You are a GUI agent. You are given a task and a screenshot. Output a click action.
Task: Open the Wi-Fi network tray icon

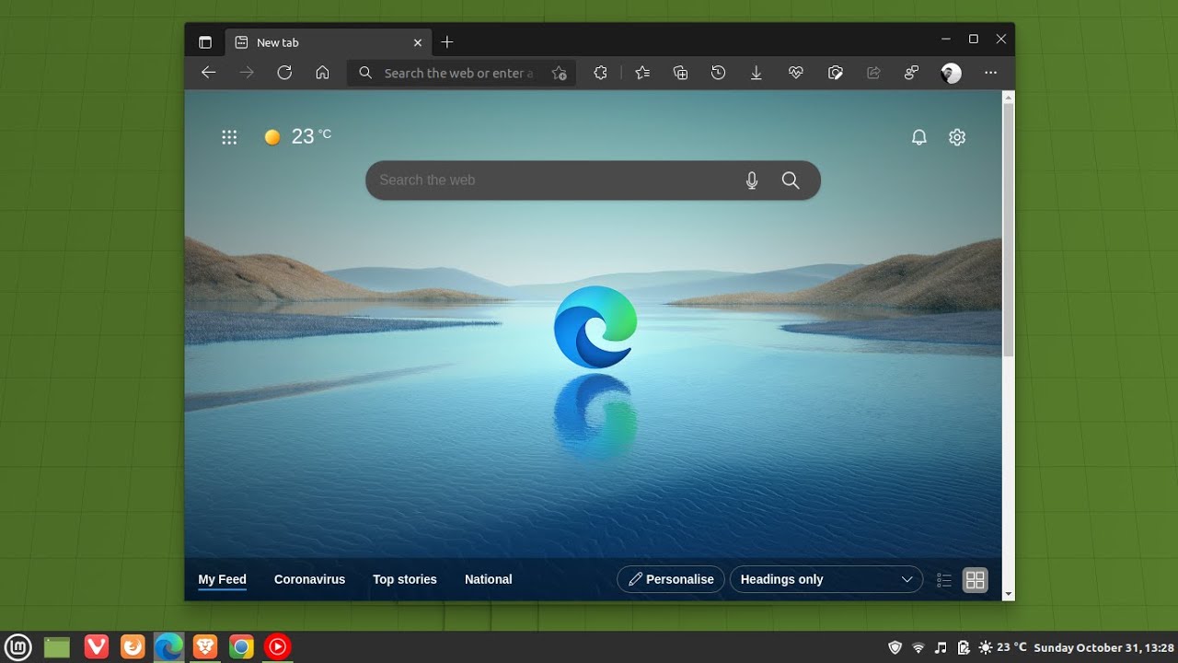pos(918,647)
